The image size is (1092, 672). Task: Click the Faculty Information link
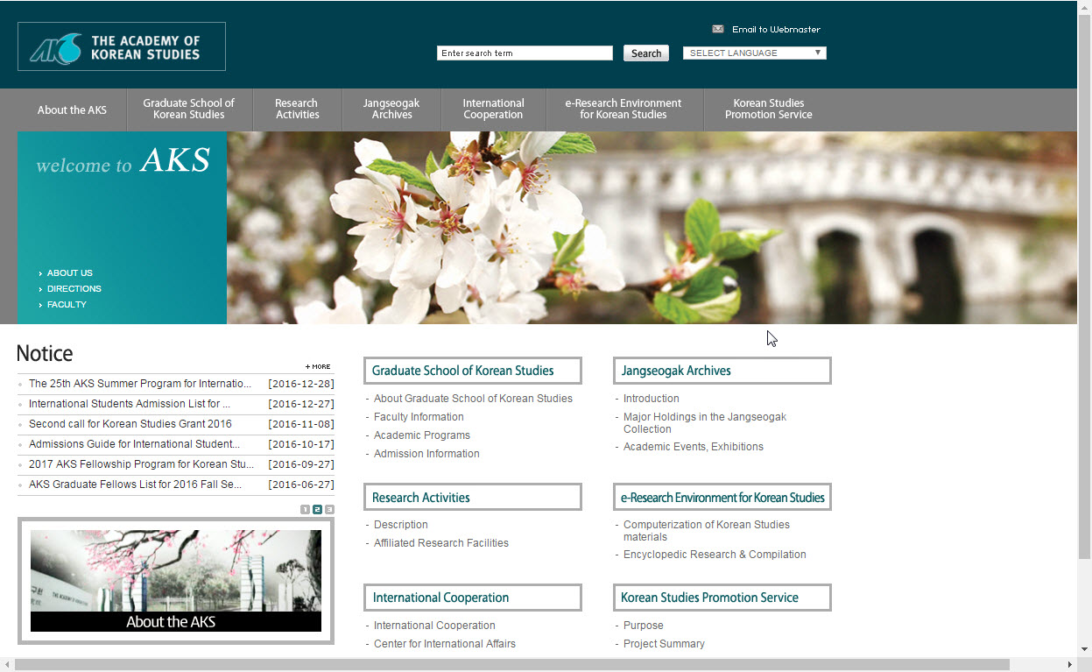pyautogui.click(x=419, y=417)
